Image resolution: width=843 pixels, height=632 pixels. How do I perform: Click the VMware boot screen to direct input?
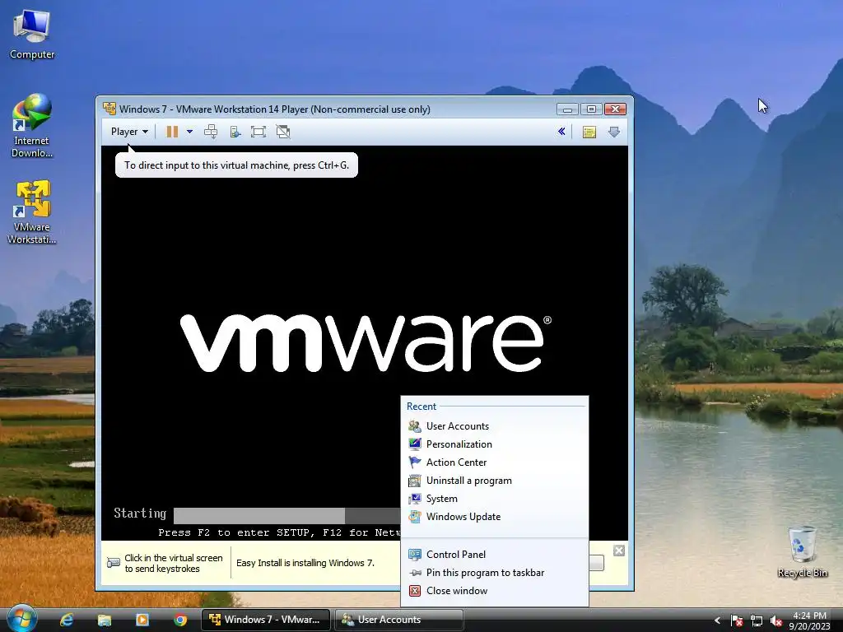click(x=365, y=343)
